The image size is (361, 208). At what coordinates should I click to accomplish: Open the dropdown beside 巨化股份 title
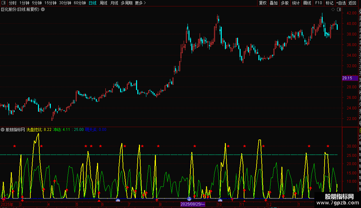(x=43, y=10)
